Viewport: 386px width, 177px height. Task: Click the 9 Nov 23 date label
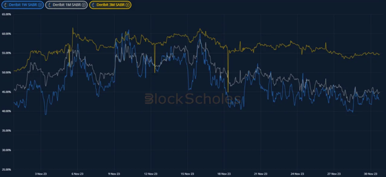pos(114,174)
